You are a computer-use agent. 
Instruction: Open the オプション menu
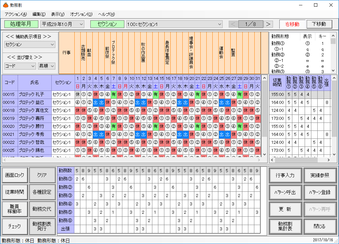[x=81, y=14]
